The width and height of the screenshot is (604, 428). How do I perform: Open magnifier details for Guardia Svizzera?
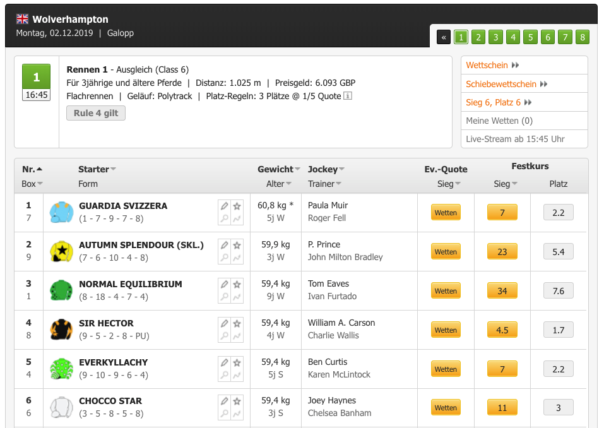pyautogui.click(x=224, y=219)
